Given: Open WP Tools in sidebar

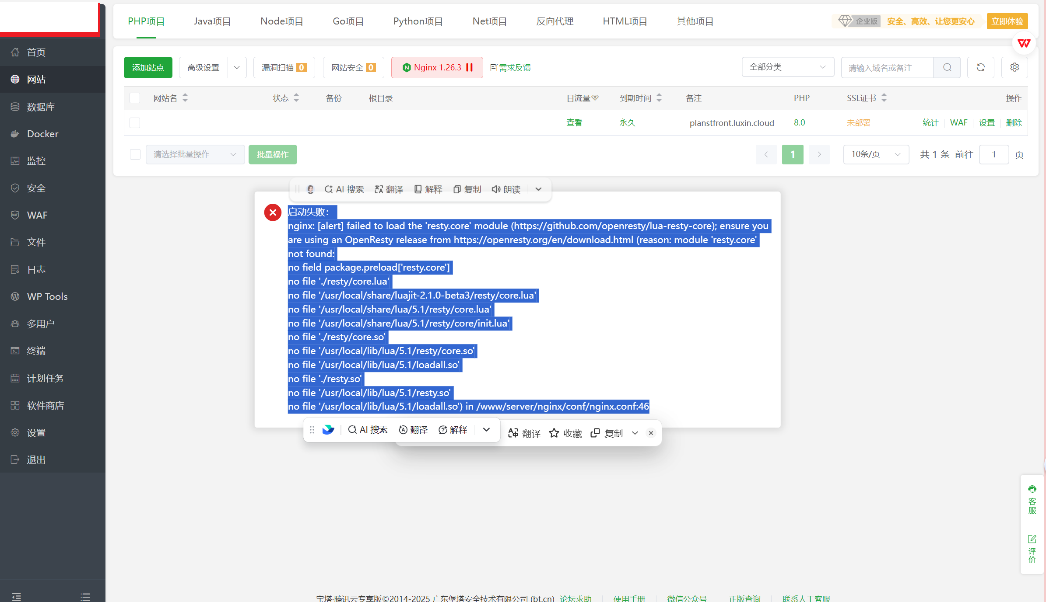Looking at the screenshot, I should click(x=47, y=296).
